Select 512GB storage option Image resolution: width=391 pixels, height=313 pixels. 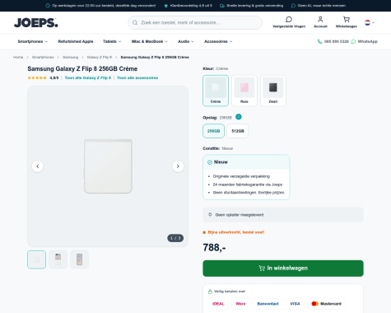click(x=238, y=131)
